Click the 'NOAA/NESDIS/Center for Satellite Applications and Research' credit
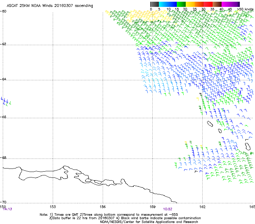 tap(149, 222)
